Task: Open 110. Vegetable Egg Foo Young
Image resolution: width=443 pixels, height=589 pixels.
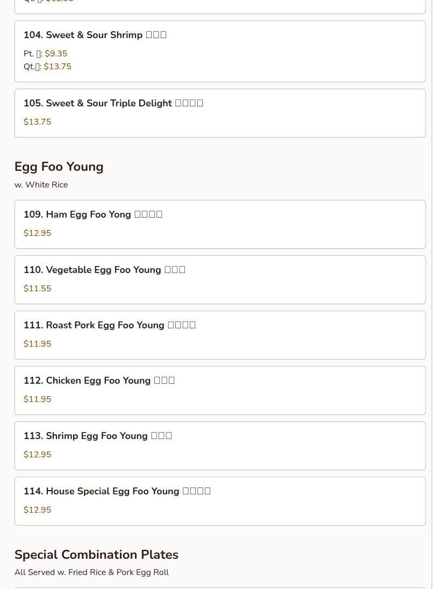Action: pyautogui.click(x=104, y=270)
